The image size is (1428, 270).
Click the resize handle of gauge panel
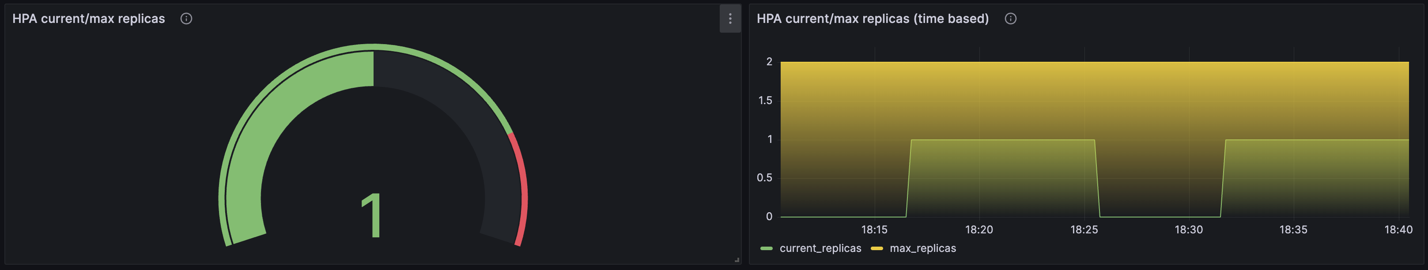point(737,259)
